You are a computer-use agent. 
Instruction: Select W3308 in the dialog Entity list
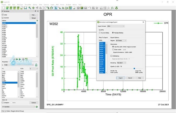click(102, 68)
